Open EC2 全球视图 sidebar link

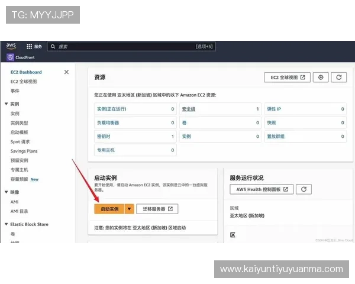24,82
